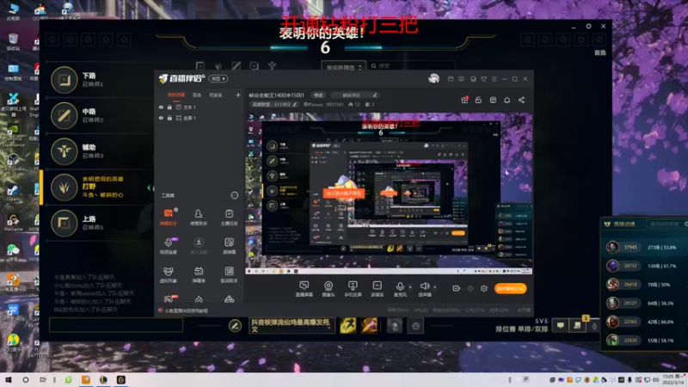Filter champions by the mid lane role icon
This screenshot has width=688, height=387.
coord(236,66)
